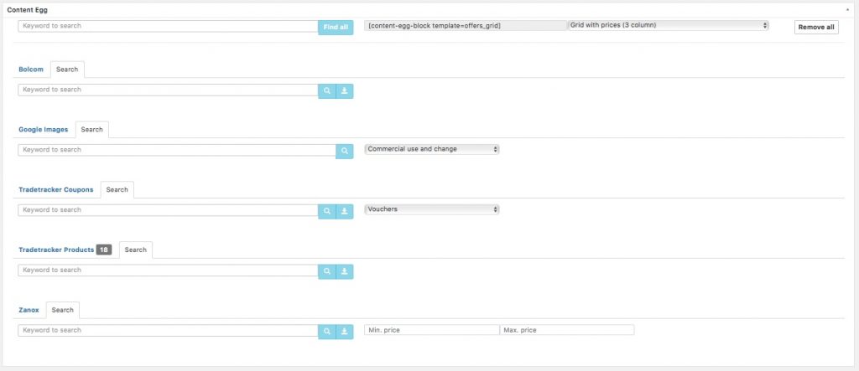Click the Tradetracker Coupons download icon

(x=345, y=211)
